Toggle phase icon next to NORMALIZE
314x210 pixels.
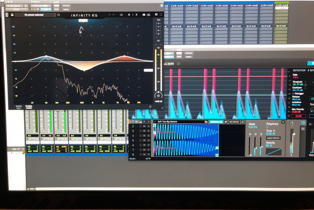[x=226, y=122]
